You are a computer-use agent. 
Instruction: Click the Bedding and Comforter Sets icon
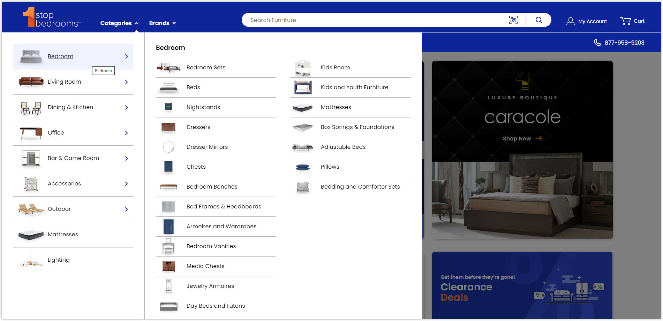[303, 187]
